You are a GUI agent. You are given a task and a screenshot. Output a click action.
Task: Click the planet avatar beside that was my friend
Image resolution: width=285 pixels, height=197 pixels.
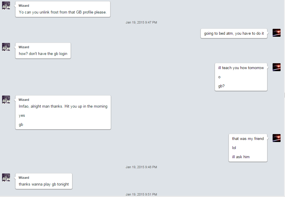tap(276, 138)
